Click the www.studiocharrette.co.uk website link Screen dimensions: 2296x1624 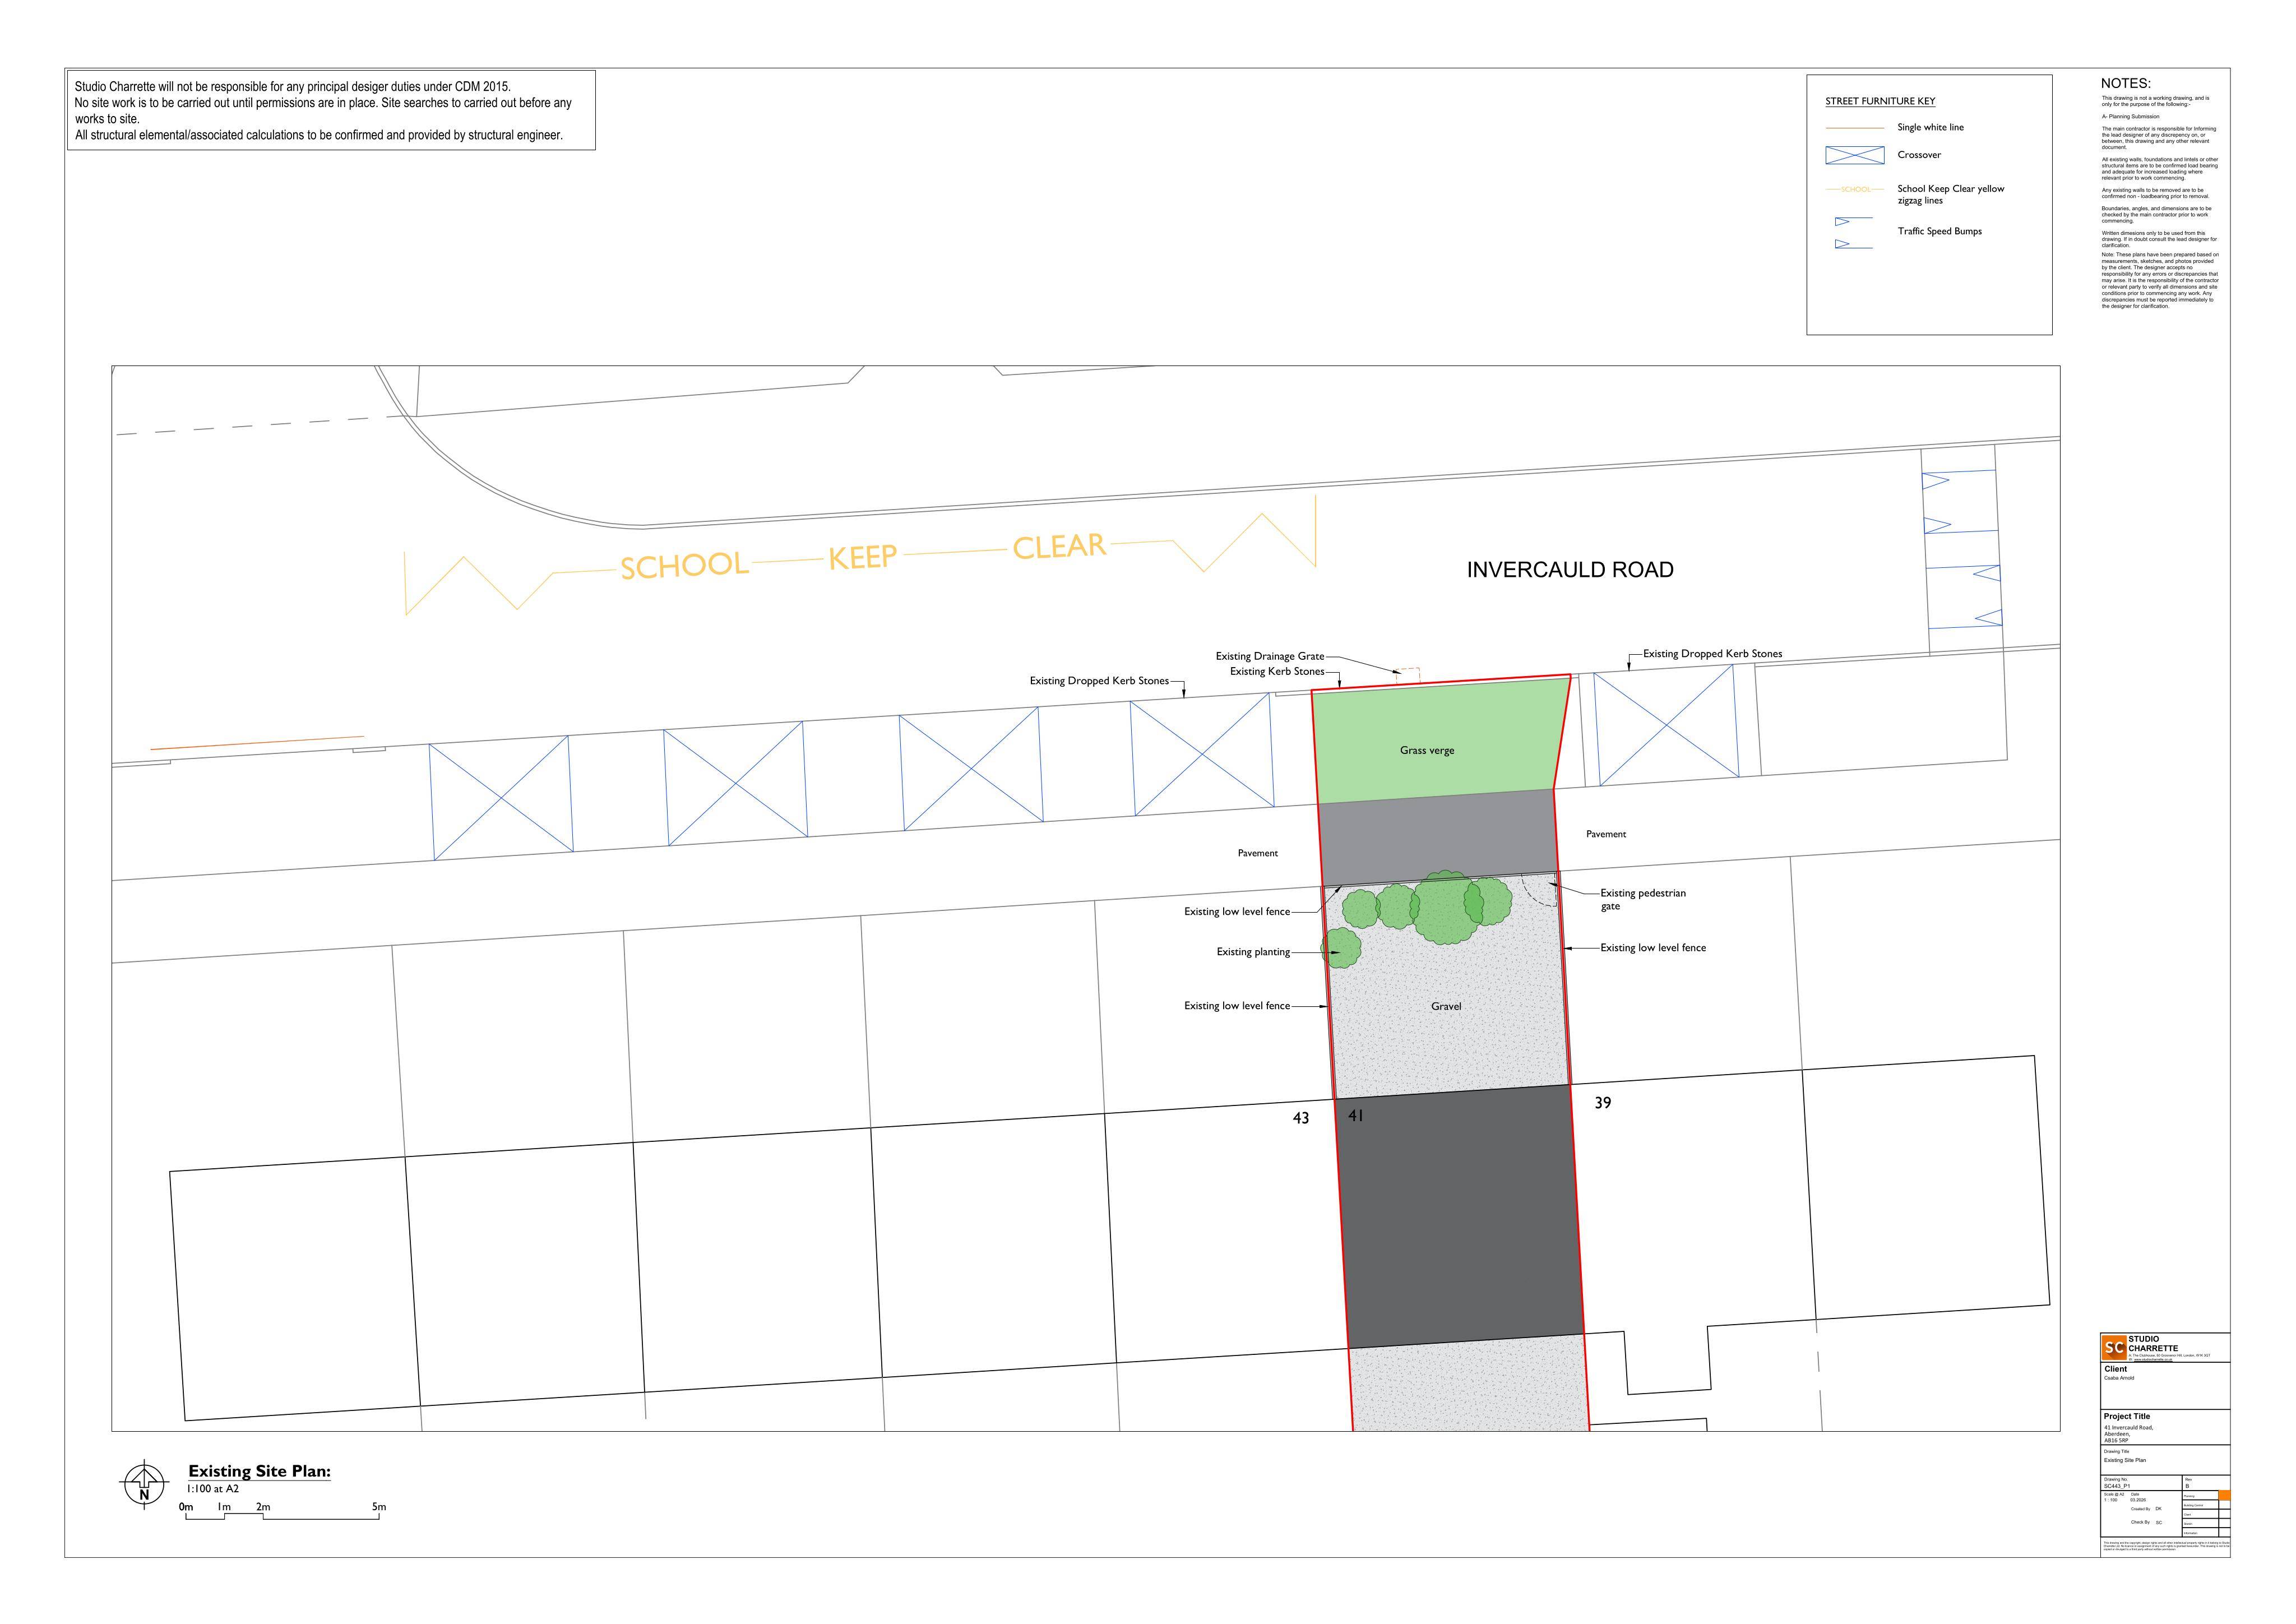pos(2153,1360)
